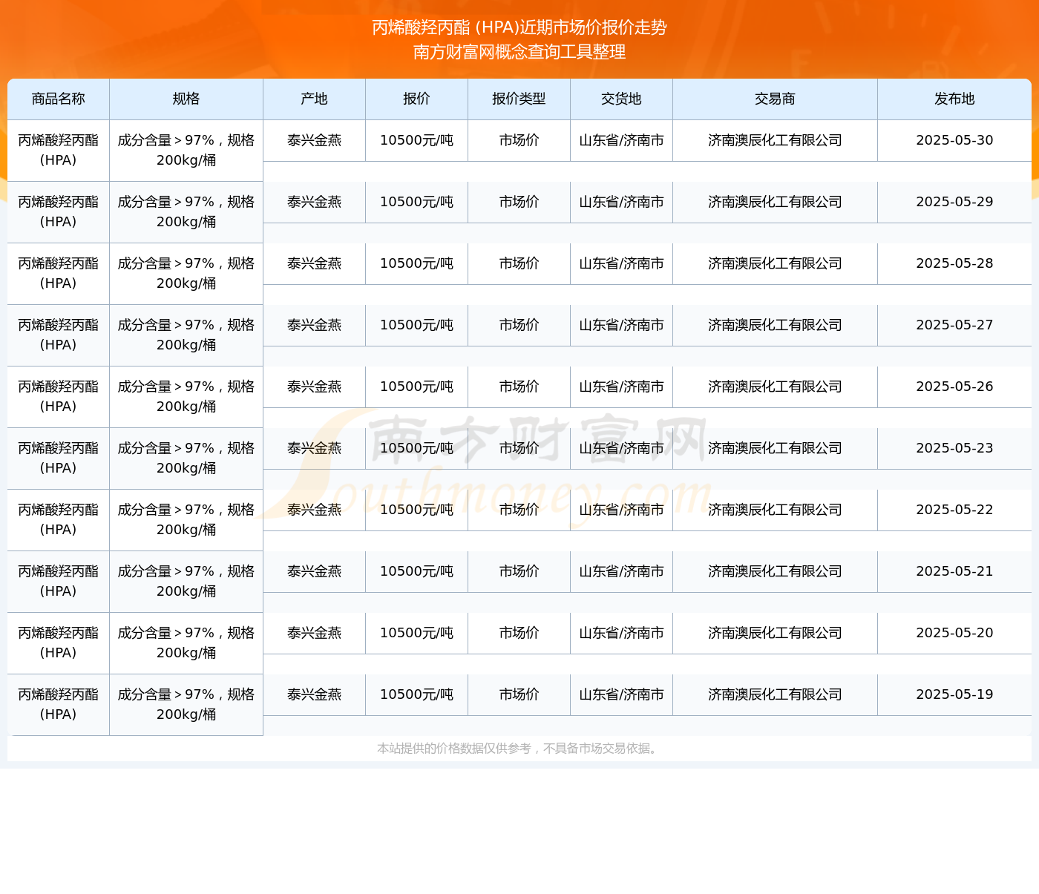Click the spec cell 成分含量＞97% in the 2025-05-29 row
The width and height of the screenshot is (1039, 894).
coord(186,212)
